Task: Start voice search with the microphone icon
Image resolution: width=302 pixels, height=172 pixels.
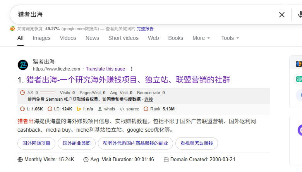Action: pos(300,15)
